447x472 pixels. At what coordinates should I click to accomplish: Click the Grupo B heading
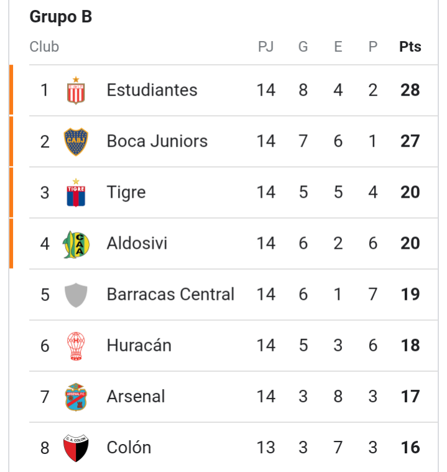point(61,17)
